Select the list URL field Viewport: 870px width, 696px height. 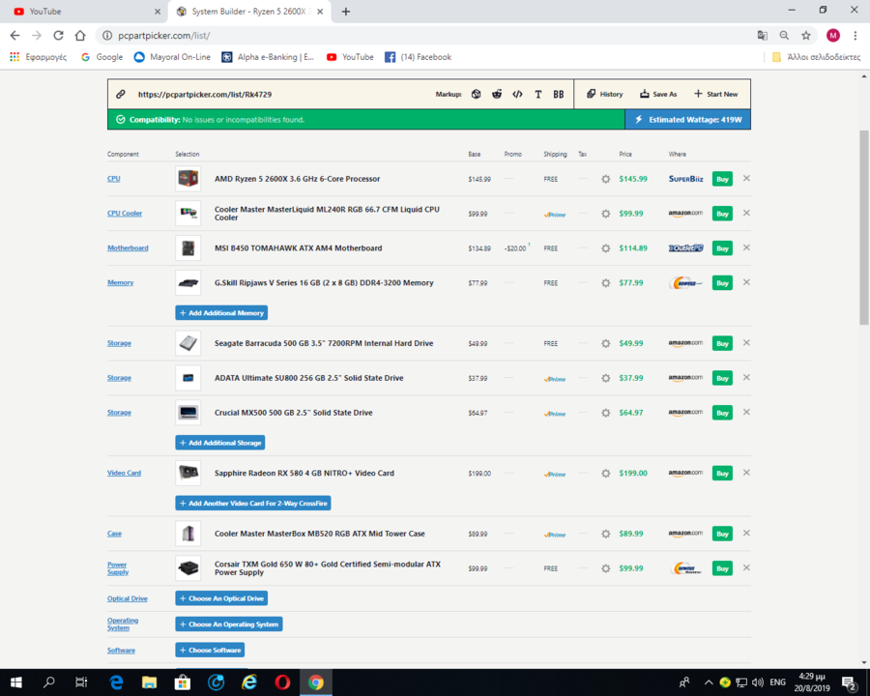[205, 95]
